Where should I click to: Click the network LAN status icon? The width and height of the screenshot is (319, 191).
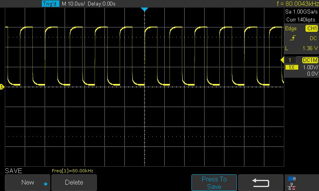click(x=291, y=185)
